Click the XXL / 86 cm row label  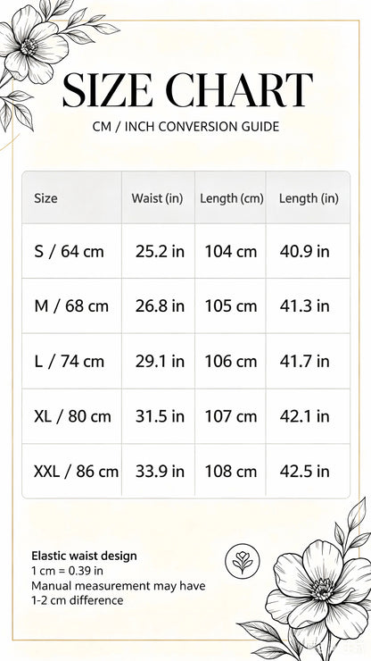(x=76, y=472)
